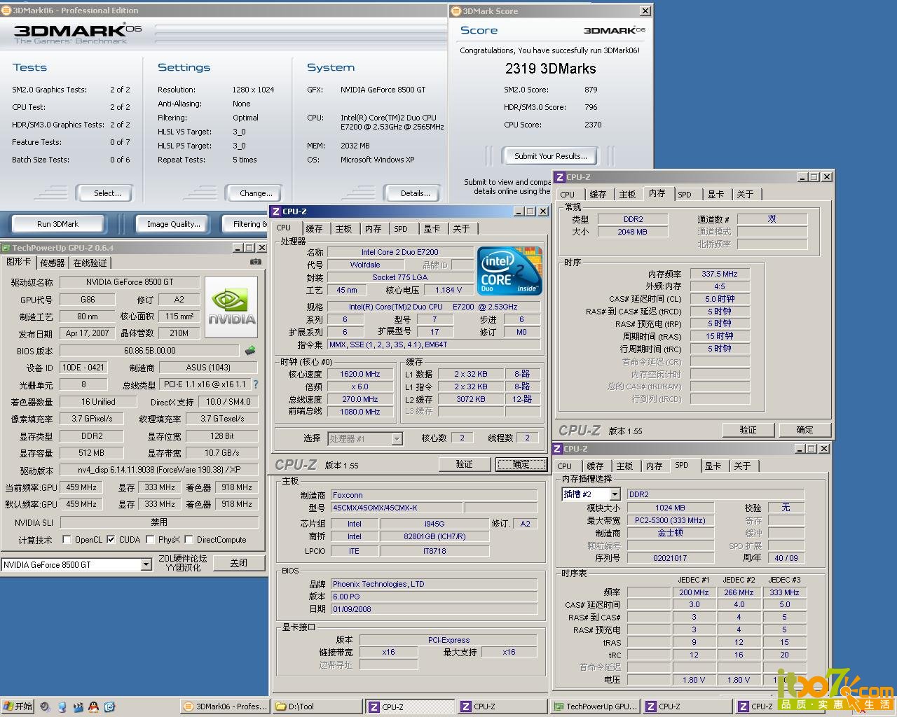
Task: Open the memory slot #2 dropdown
Action: 615,494
